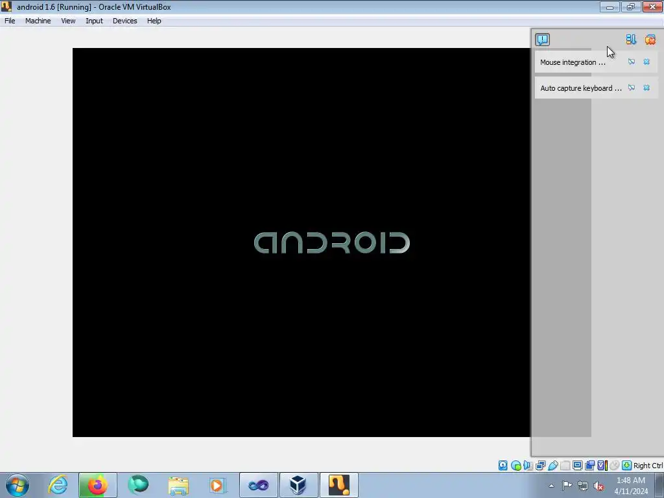This screenshot has height=498, width=664.
Task: Open the File menu
Action: tap(10, 21)
